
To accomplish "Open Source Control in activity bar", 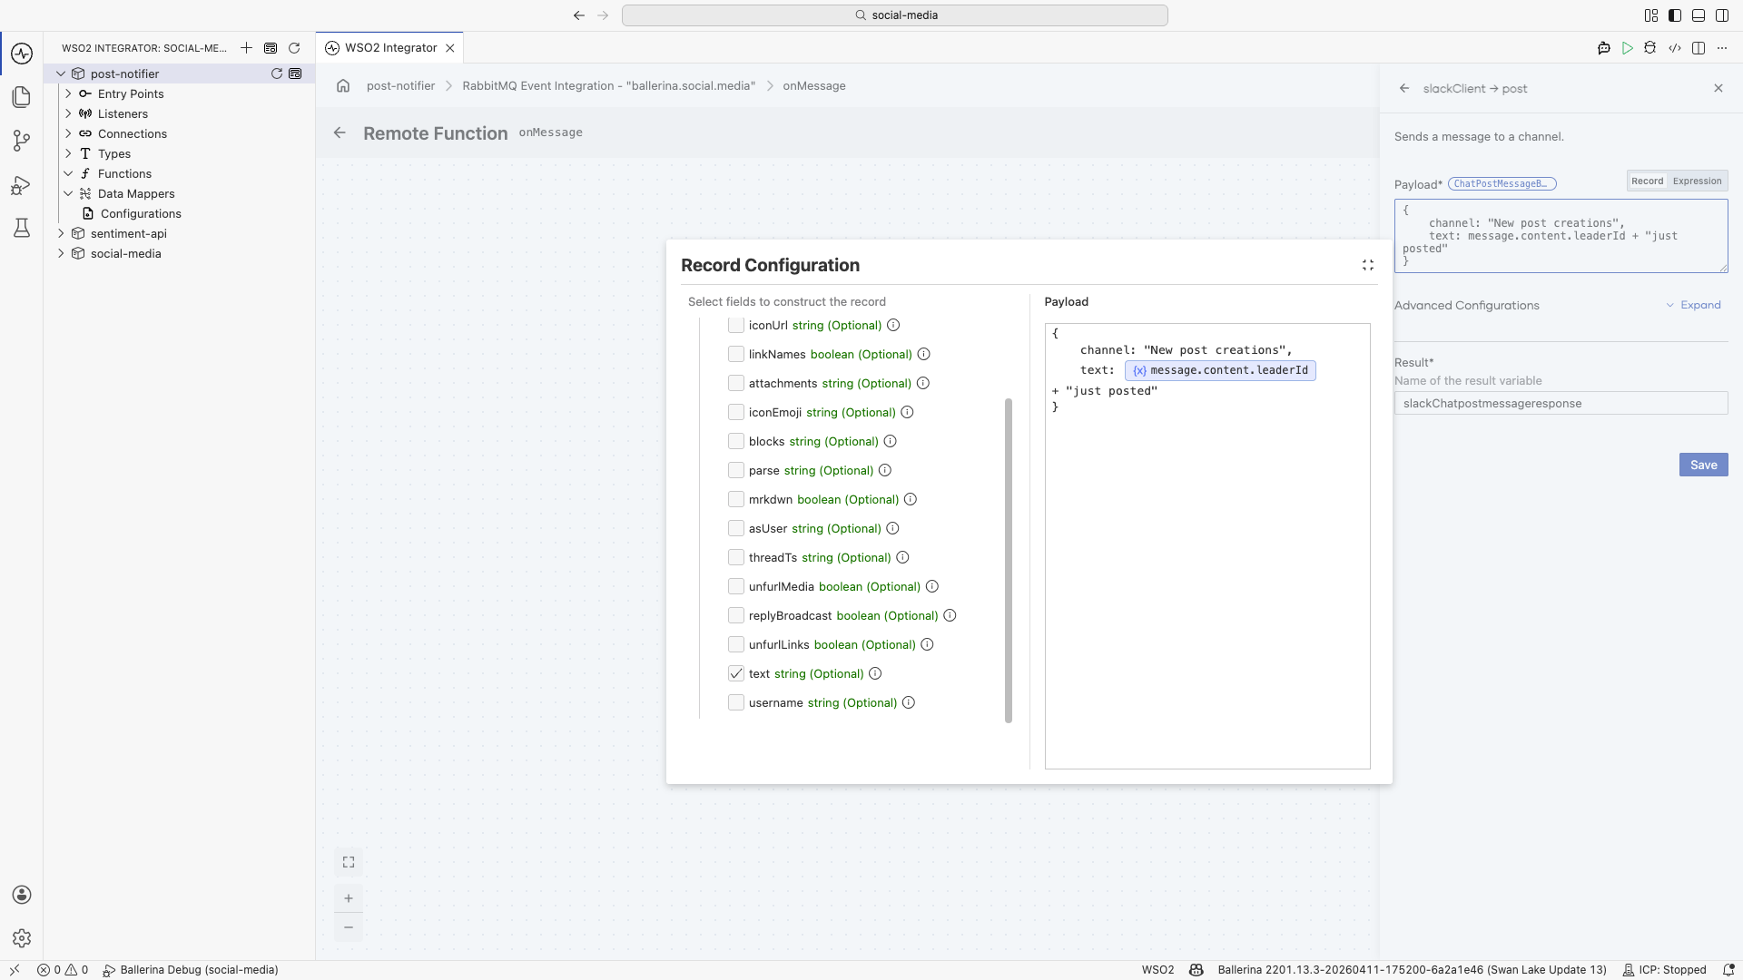I will (22, 141).
